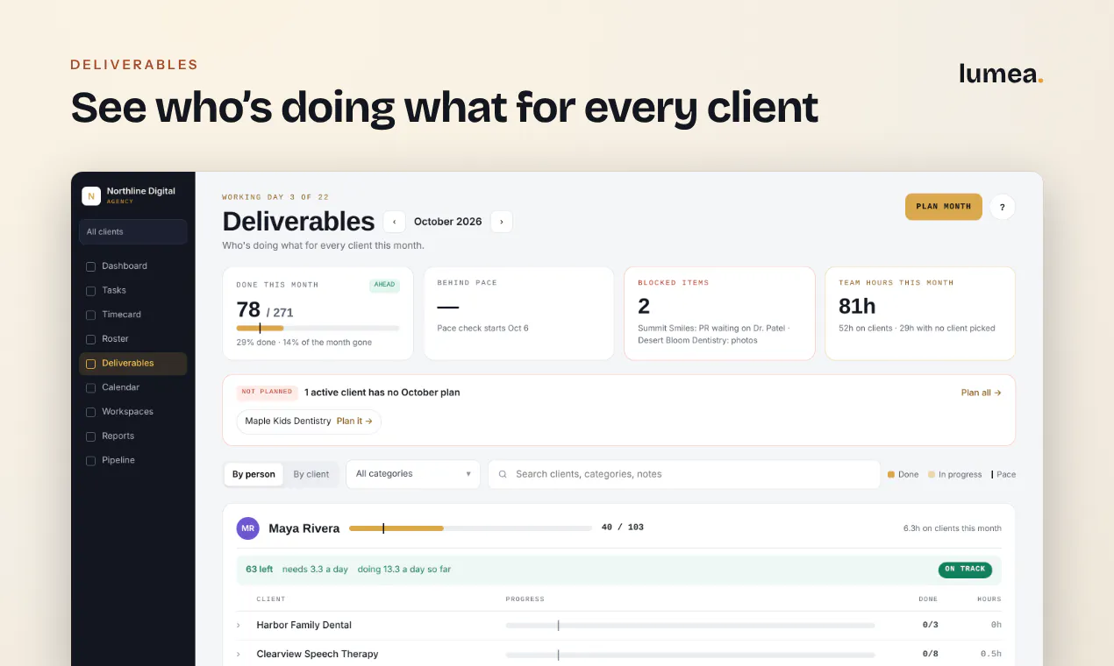Click Maya Rivera's progress bar
This screenshot has height=666, width=1114.
point(470,528)
